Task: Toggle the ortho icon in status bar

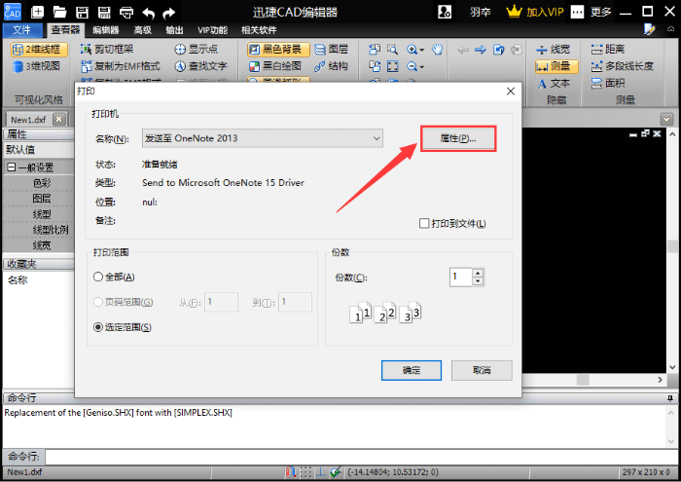Action: click(x=320, y=472)
